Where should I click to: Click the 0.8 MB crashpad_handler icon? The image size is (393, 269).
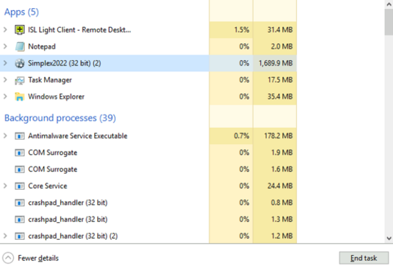(20, 203)
